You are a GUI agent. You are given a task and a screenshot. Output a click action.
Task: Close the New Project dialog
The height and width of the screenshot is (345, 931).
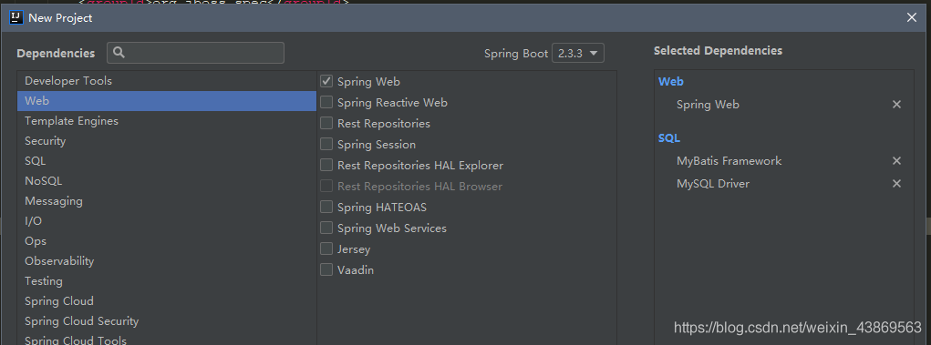912,18
